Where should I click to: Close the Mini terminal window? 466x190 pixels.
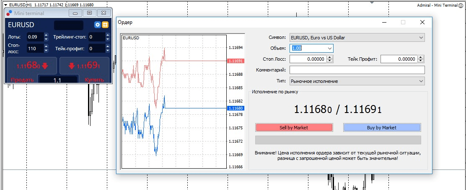103,13
